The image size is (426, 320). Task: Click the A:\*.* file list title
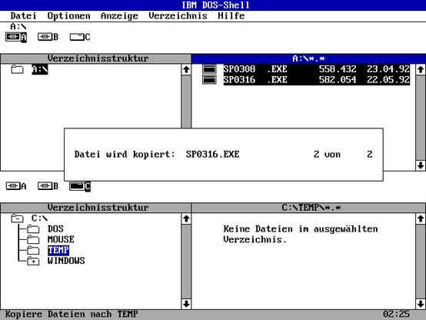(308, 58)
